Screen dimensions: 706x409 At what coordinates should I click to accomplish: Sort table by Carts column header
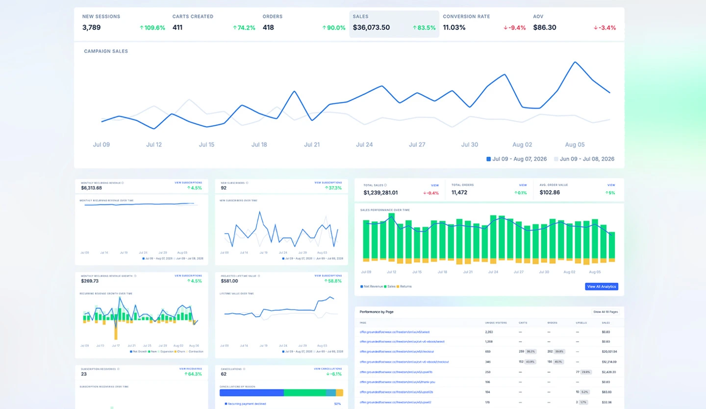[522, 323]
